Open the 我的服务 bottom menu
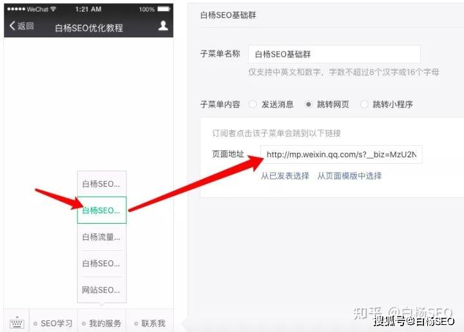This screenshot has height=332, width=464. [x=102, y=323]
